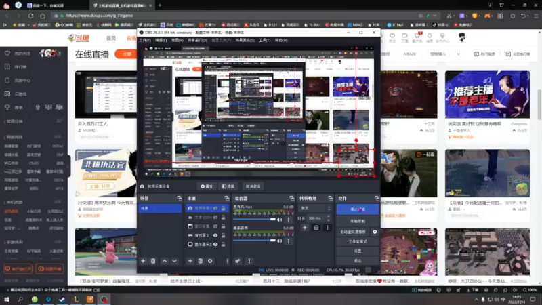Open the transition type dropdown
Viewport: 542px width, 305px height.
click(x=315, y=208)
